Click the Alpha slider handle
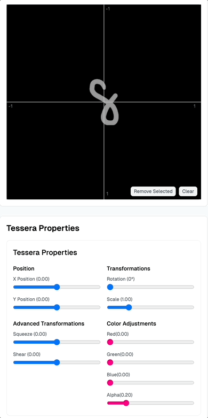 126,403
